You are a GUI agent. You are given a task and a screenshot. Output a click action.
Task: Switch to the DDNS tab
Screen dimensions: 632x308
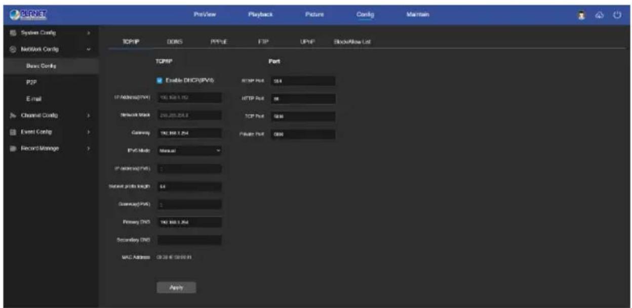tap(175, 42)
